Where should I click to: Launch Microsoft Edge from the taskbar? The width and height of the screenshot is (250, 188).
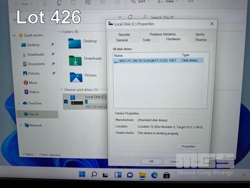pos(154,175)
